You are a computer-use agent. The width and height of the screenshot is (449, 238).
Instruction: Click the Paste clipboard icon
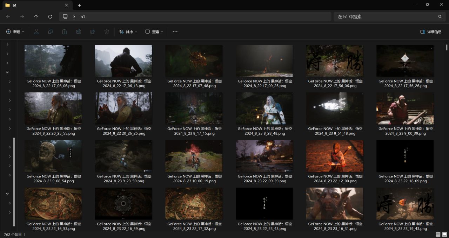tap(65, 32)
